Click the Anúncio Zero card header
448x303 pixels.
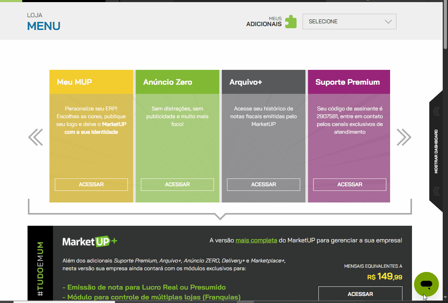pyautogui.click(x=177, y=82)
